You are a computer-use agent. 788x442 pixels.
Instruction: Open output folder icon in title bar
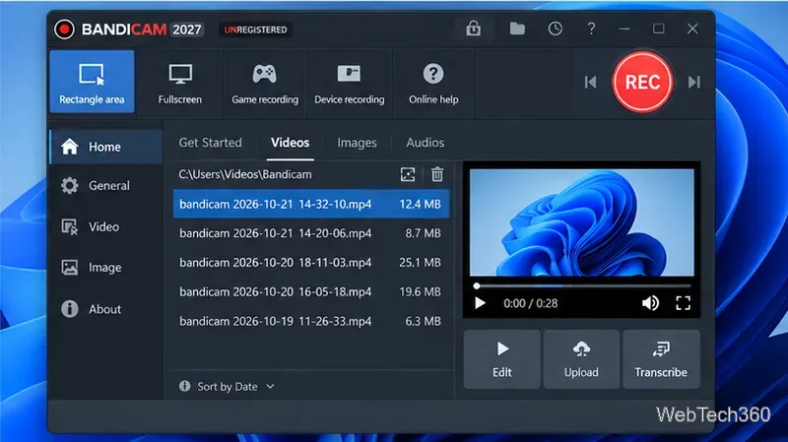click(x=517, y=29)
